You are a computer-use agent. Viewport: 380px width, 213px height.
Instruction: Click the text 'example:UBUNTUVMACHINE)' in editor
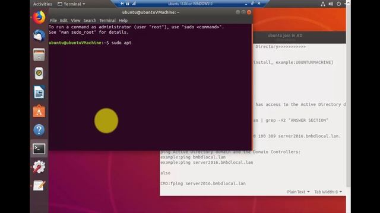(x=305, y=62)
